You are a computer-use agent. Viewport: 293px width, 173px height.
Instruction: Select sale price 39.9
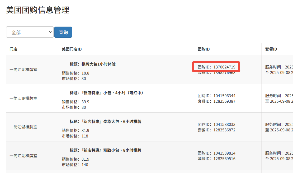86,102
